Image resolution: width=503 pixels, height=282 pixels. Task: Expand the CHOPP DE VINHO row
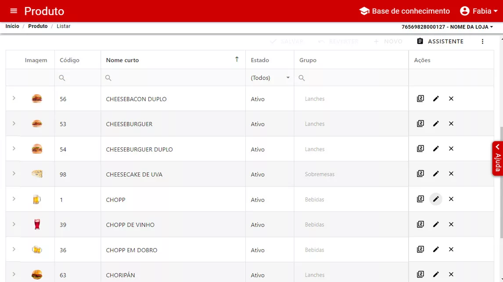pyautogui.click(x=14, y=224)
